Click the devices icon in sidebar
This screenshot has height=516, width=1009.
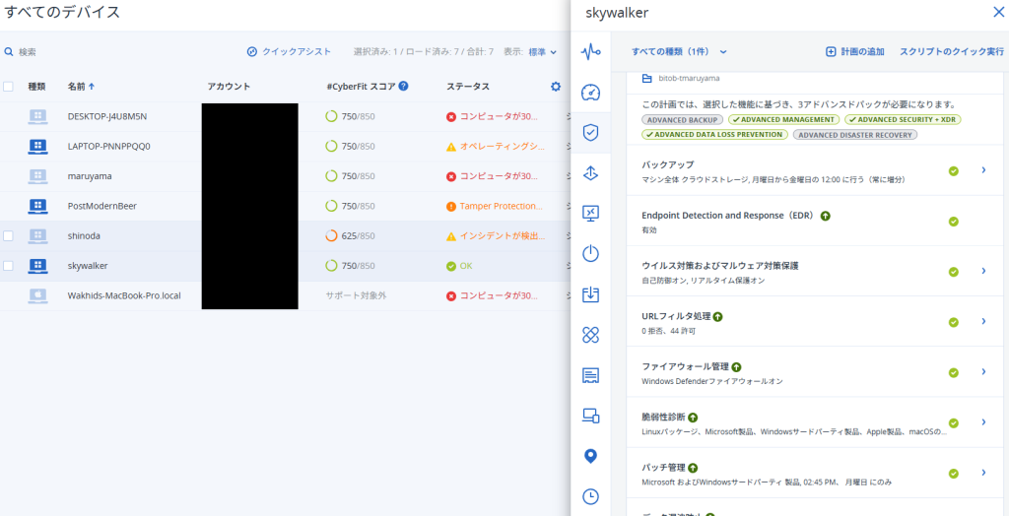(x=590, y=416)
